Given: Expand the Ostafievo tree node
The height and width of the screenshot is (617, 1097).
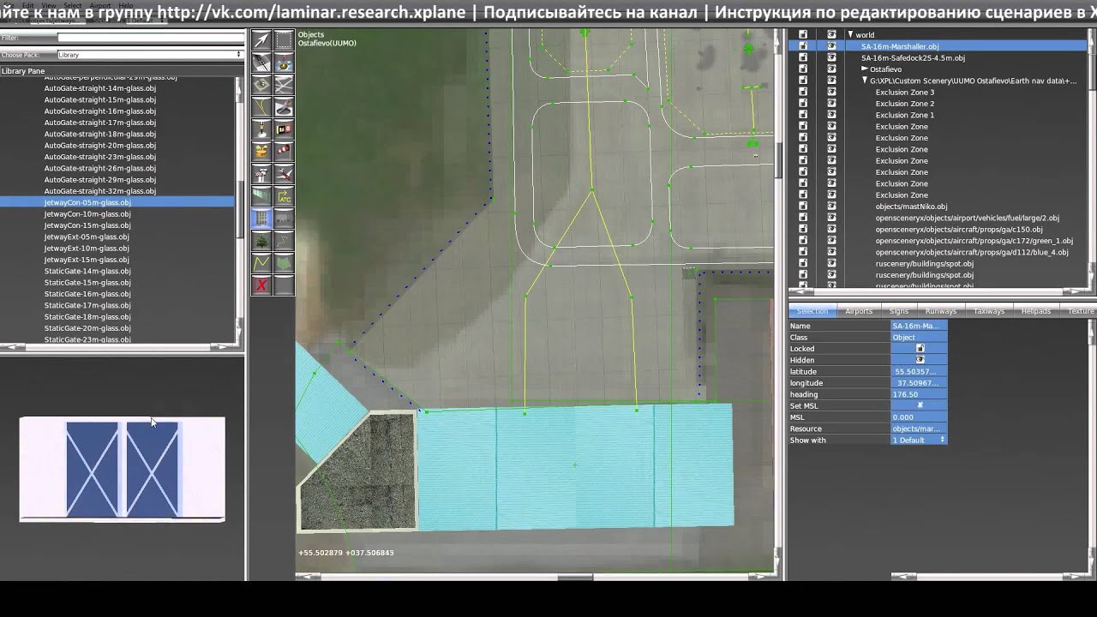Looking at the screenshot, I should click(x=865, y=69).
